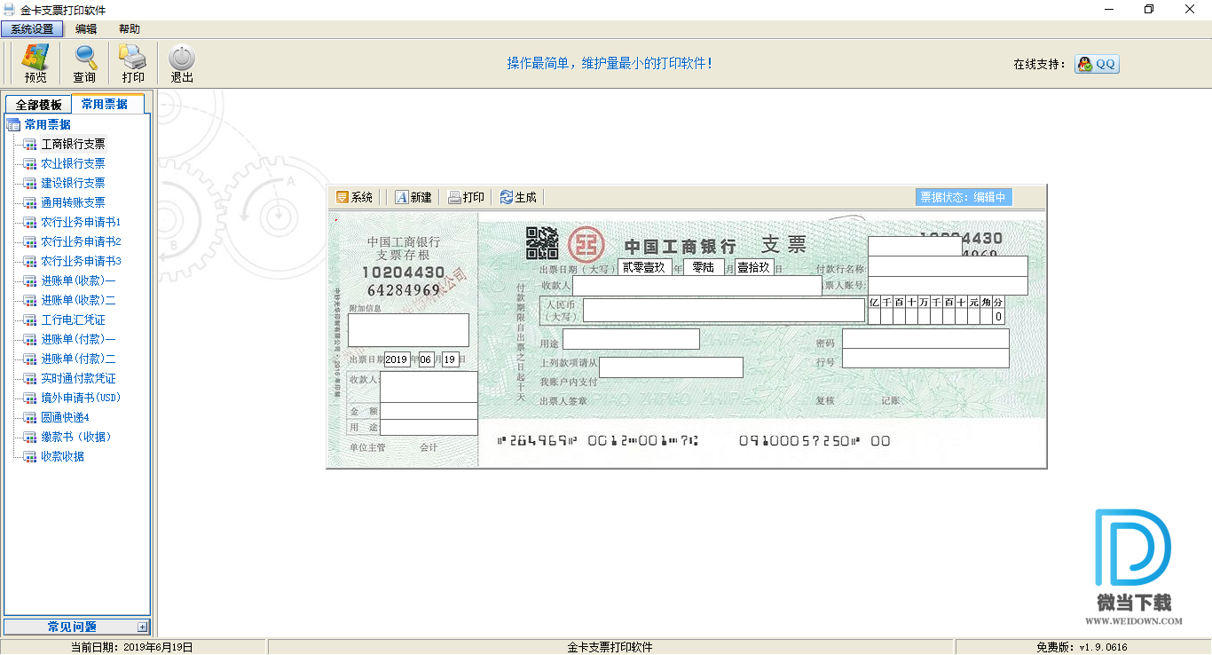Click the 当前日期 status bar text

point(132,647)
